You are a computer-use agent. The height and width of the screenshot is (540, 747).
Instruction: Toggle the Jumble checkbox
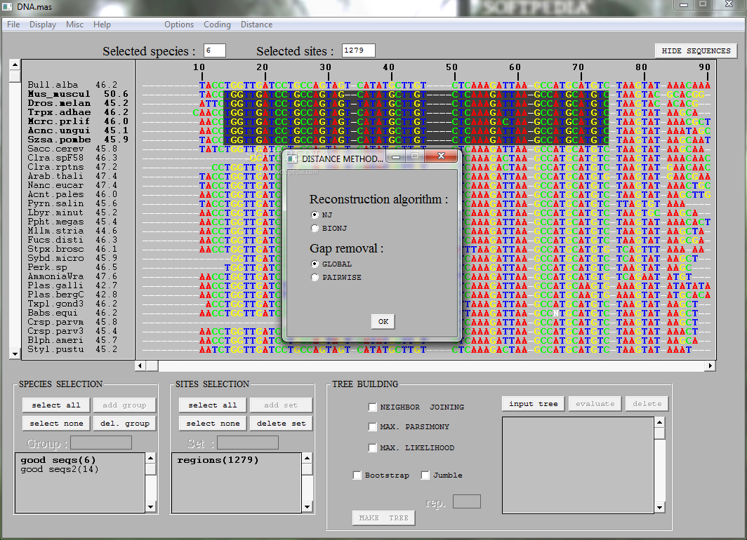coord(425,475)
